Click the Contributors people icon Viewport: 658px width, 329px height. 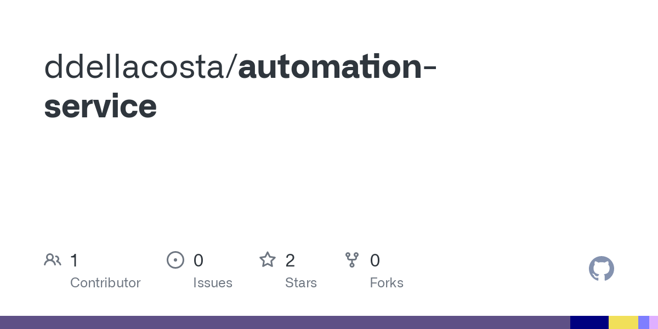(53, 260)
